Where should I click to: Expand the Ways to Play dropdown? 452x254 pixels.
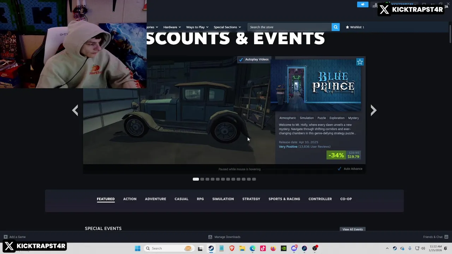tap(197, 27)
